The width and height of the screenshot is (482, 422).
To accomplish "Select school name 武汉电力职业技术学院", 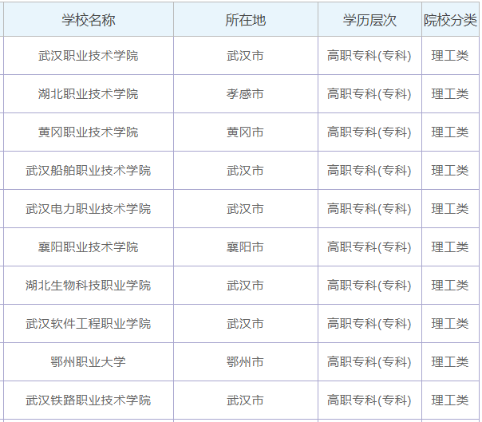I will [89, 209].
